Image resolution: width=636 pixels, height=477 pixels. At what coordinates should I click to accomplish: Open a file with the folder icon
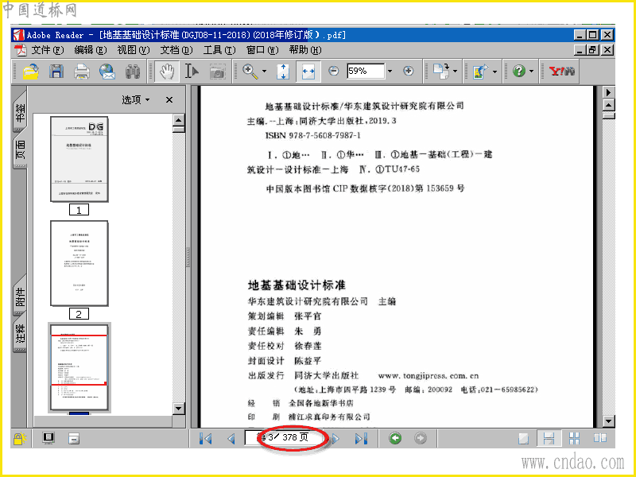(x=30, y=72)
